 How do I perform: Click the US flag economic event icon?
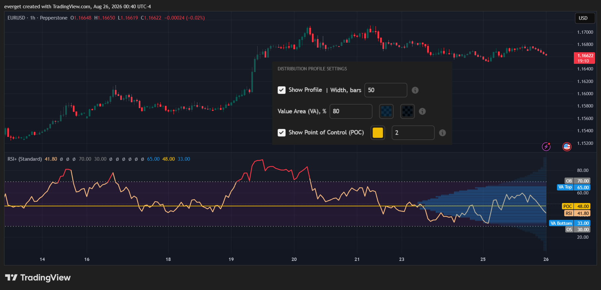click(567, 146)
